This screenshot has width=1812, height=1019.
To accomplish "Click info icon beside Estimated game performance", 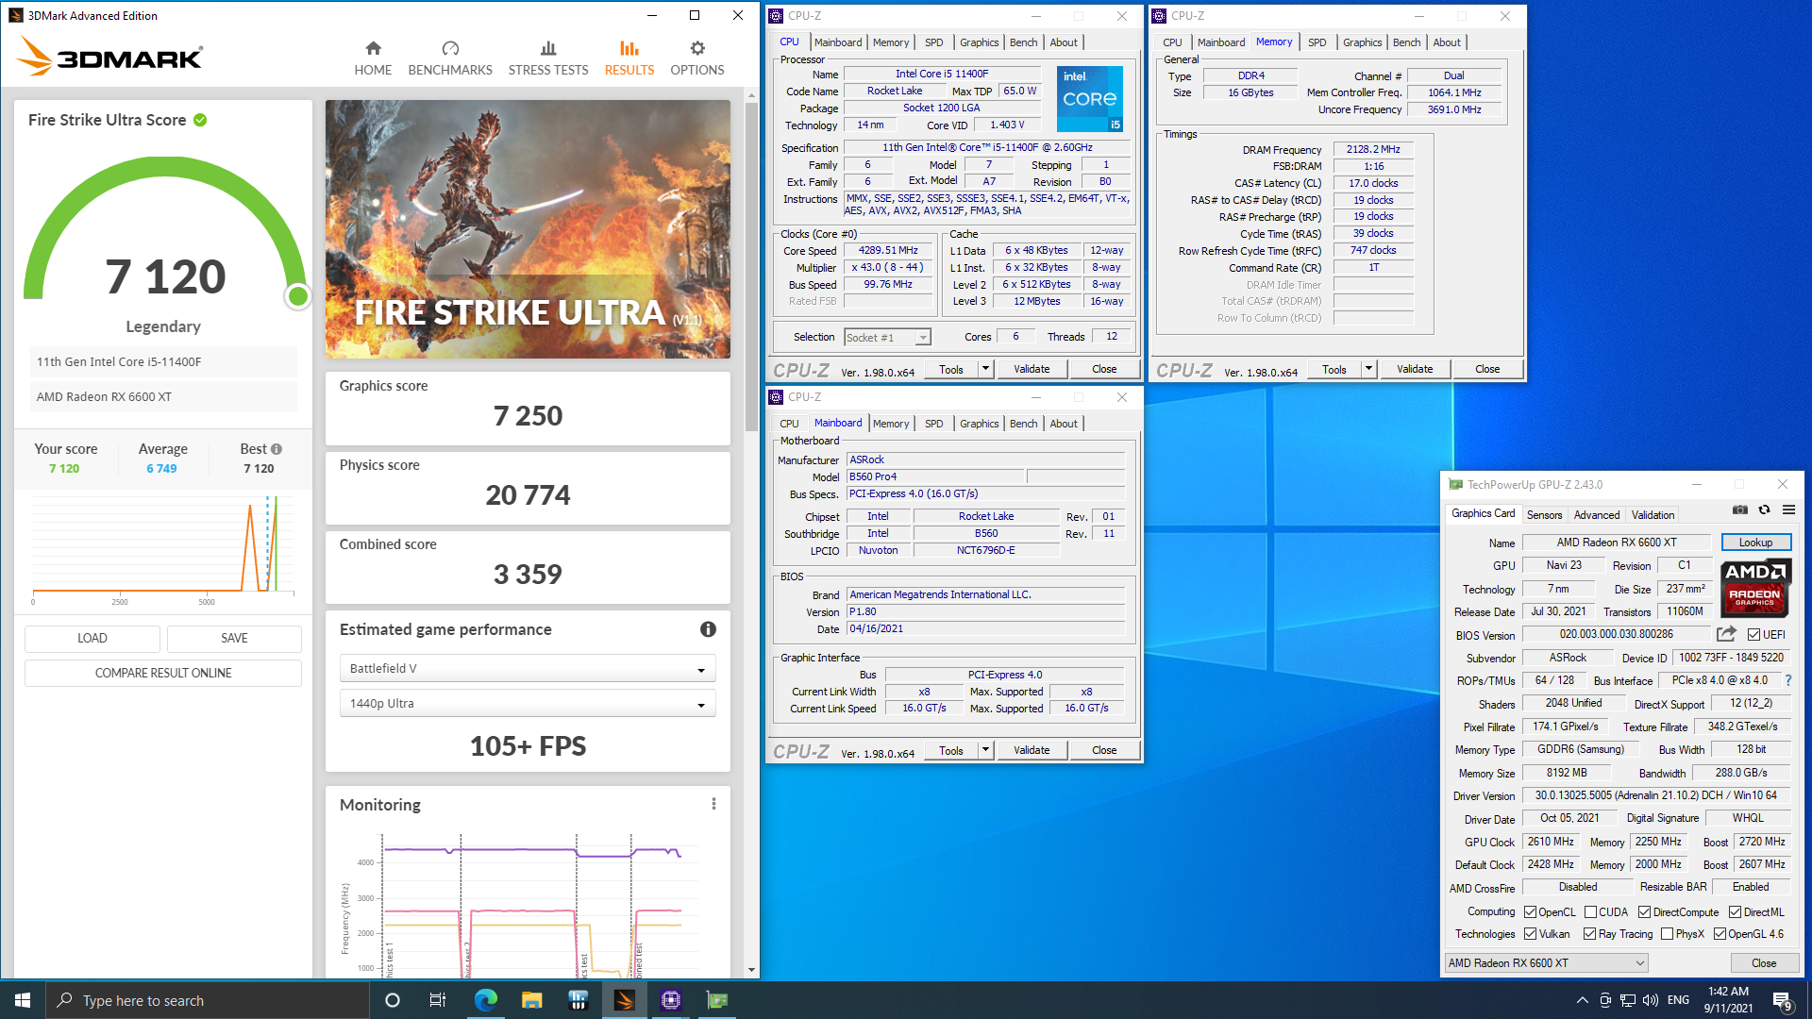I will tap(708, 629).
